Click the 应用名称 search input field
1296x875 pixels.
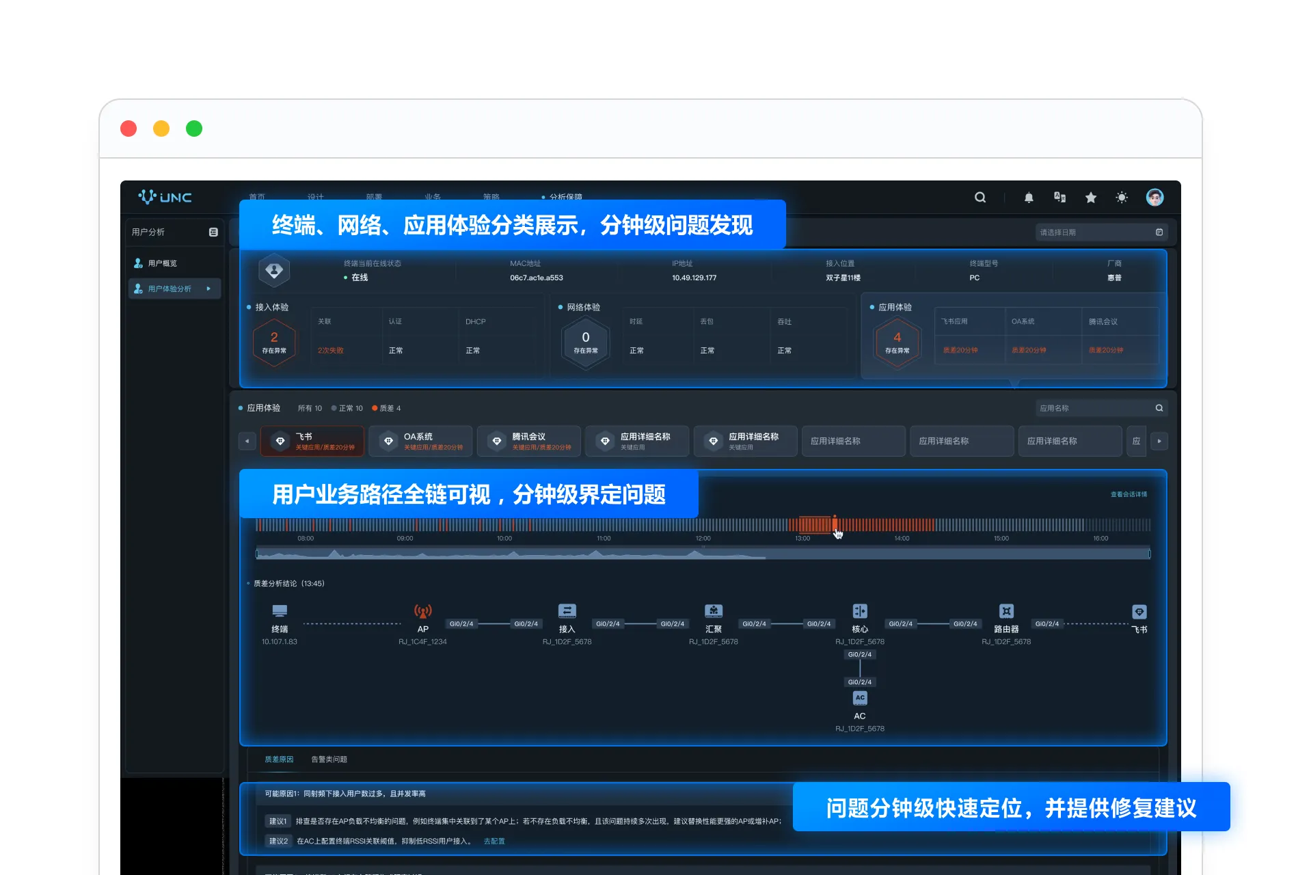click(x=1094, y=408)
